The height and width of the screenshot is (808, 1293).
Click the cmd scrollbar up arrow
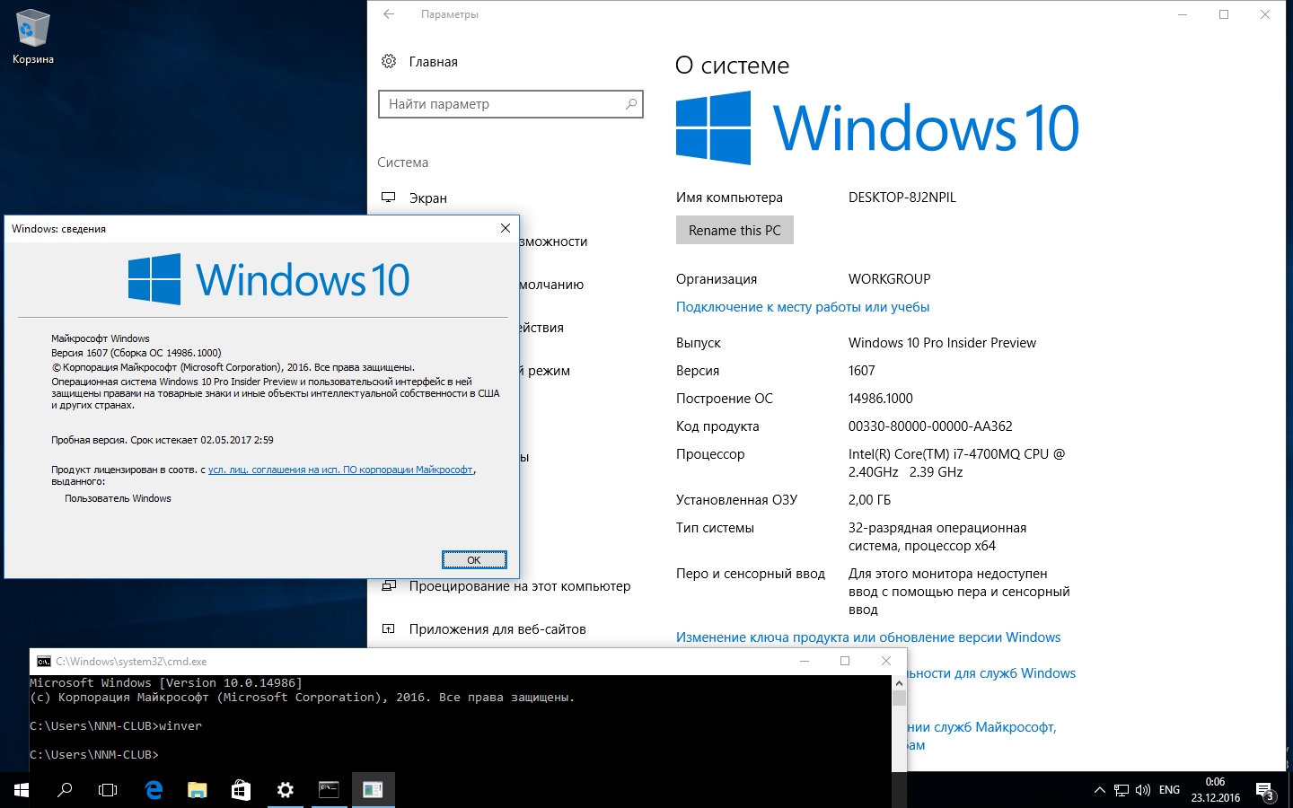[x=899, y=683]
